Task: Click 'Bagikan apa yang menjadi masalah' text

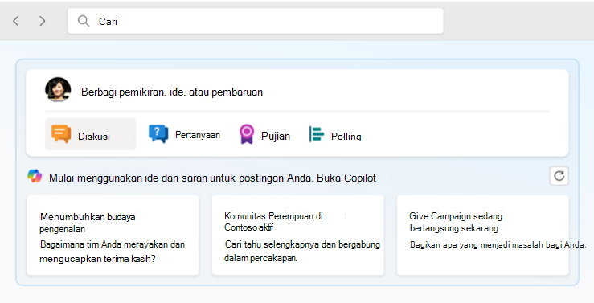Action: coord(477,244)
